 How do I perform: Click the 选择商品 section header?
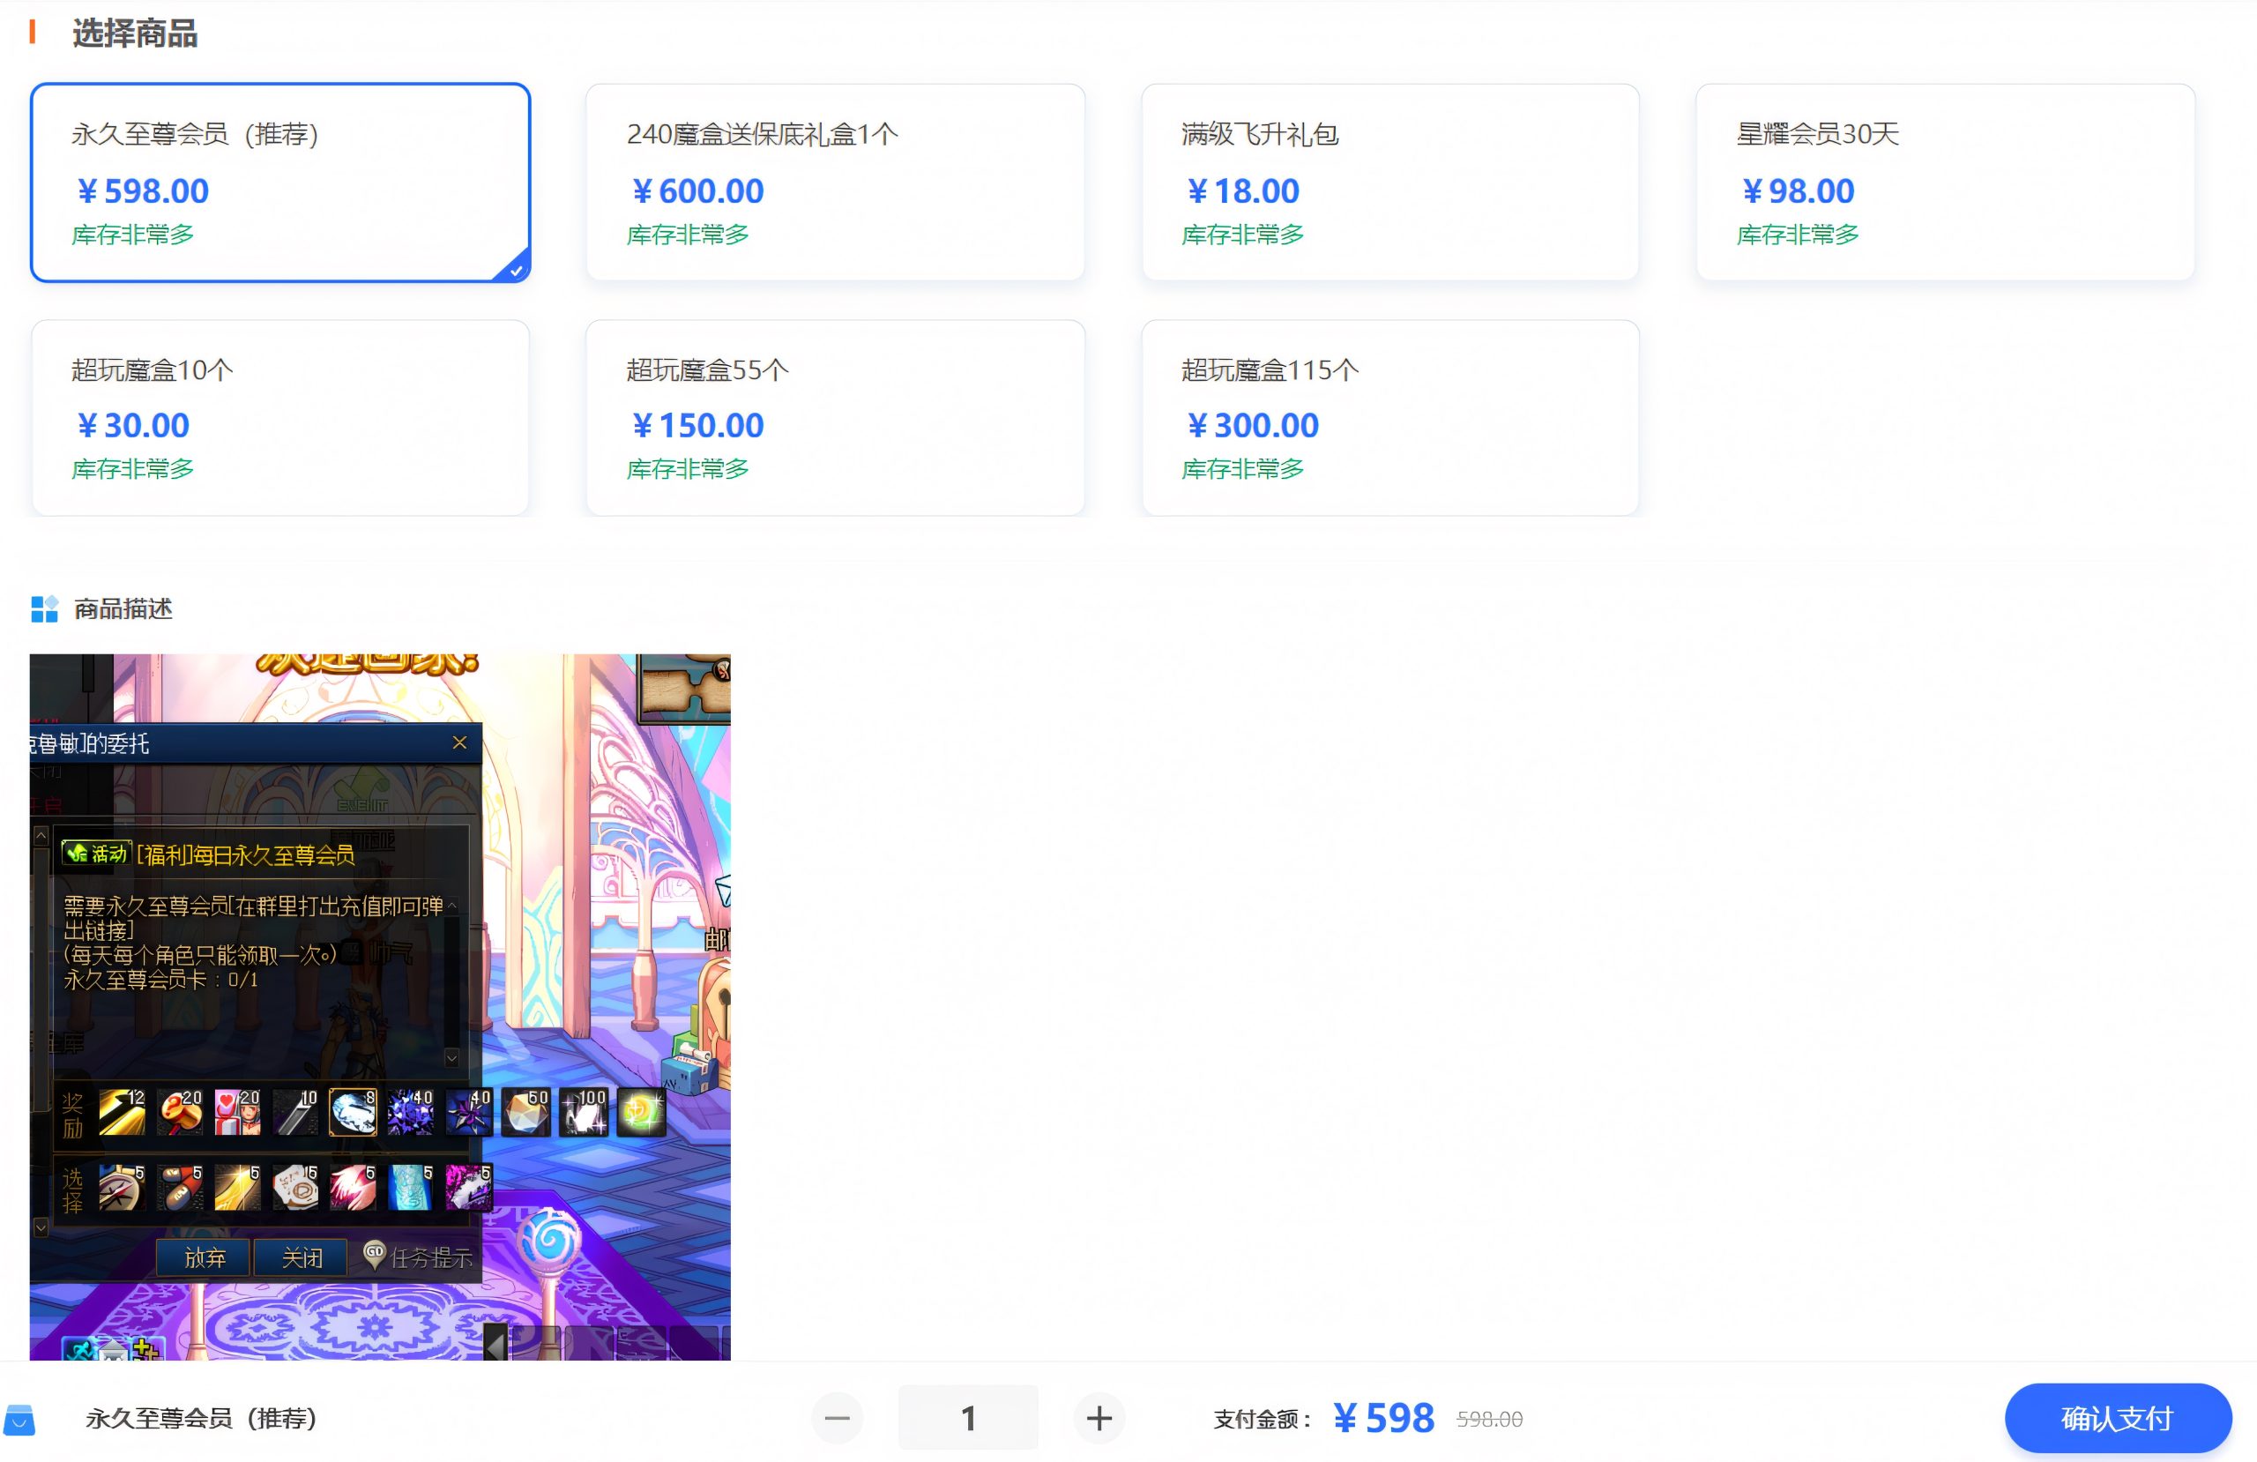click(x=134, y=34)
